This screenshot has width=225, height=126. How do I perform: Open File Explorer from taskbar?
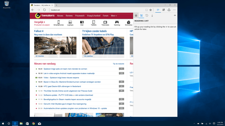(21, 124)
